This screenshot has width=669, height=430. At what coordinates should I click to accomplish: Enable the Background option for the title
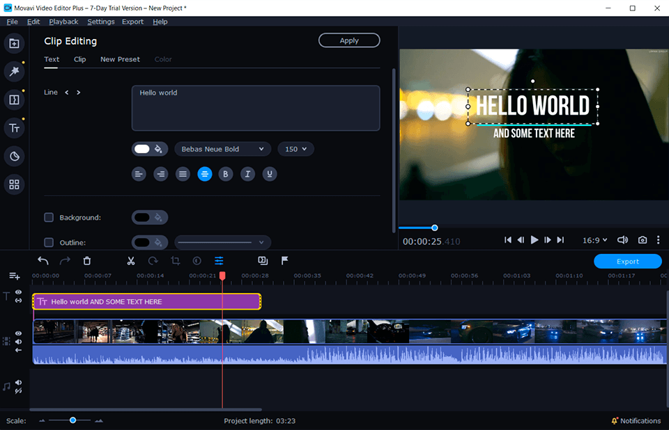point(49,217)
